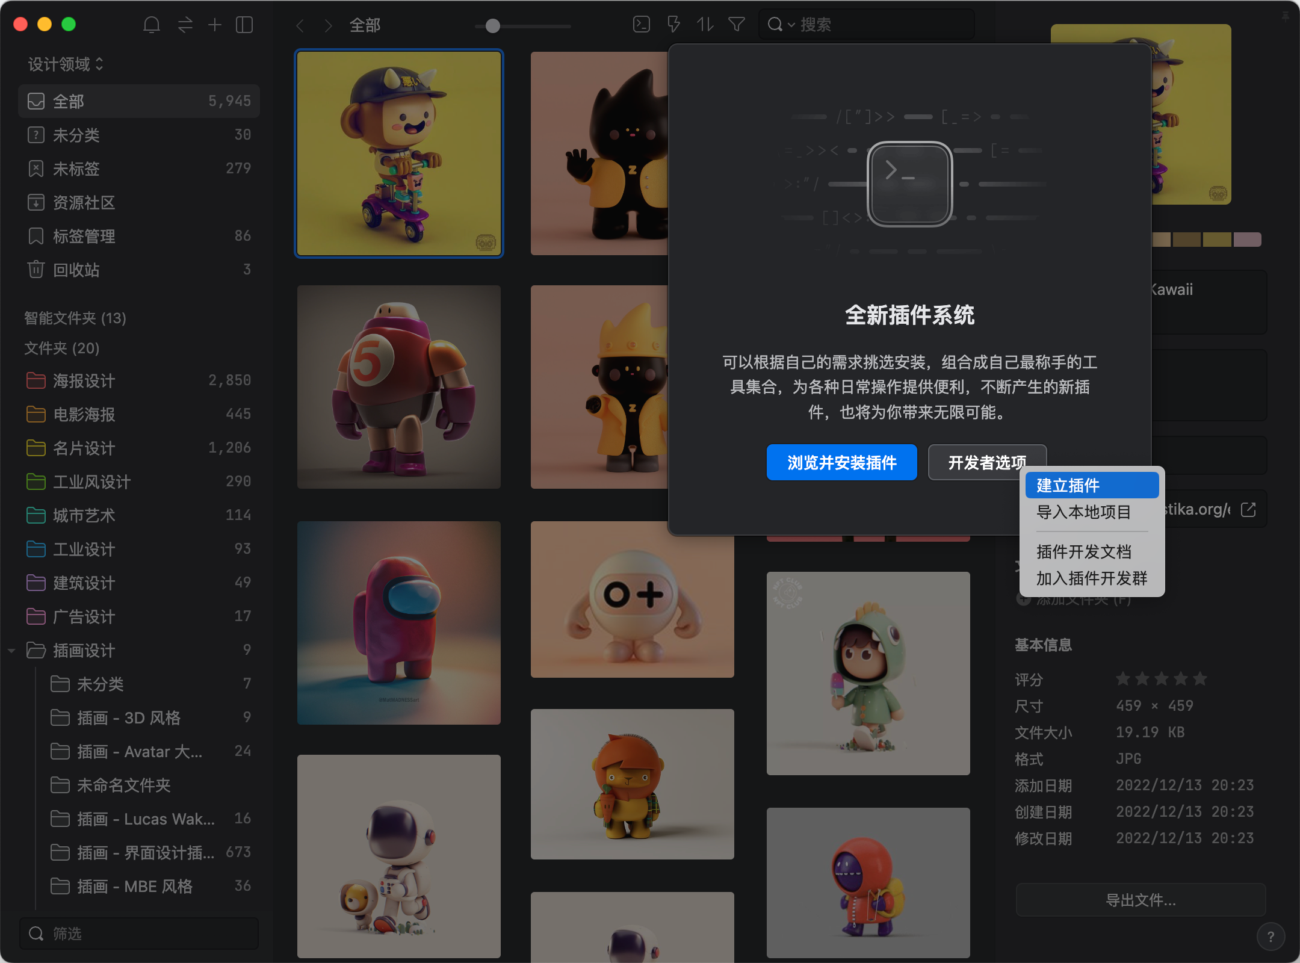Screen dimensions: 1300x963
Task: Toggle the sidebar layout icon
Action: point(244,25)
